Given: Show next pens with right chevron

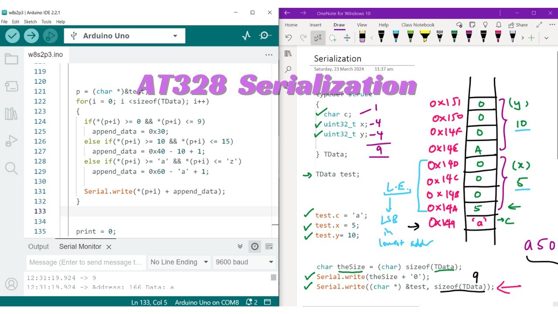Looking at the screenshot, I should click(x=523, y=38).
